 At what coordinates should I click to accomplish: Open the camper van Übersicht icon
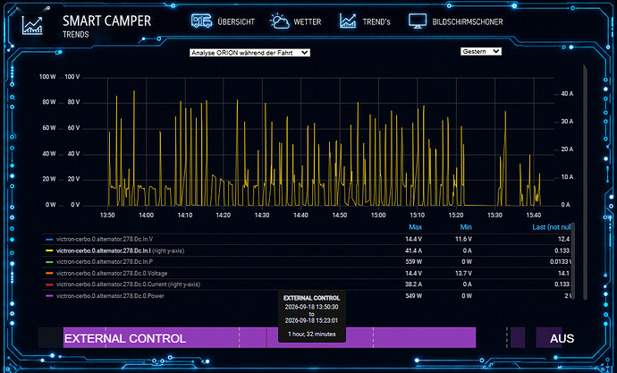pos(201,21)
